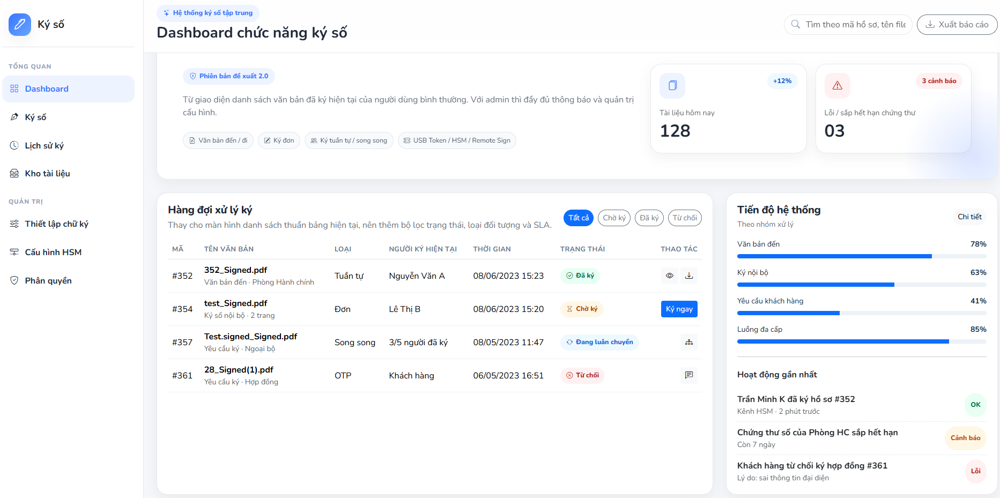Open the comment icon for row #361
This screenshot has width=1000, height=498.
(x=689, y=375)
